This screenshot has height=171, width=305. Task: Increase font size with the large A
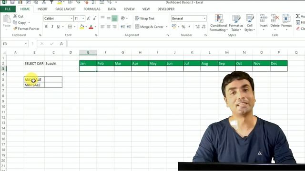point(89,19)
